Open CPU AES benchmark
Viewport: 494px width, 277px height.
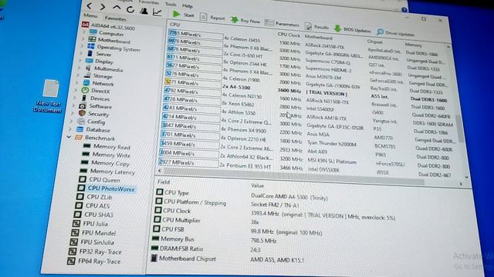click(x=93, y=205)
